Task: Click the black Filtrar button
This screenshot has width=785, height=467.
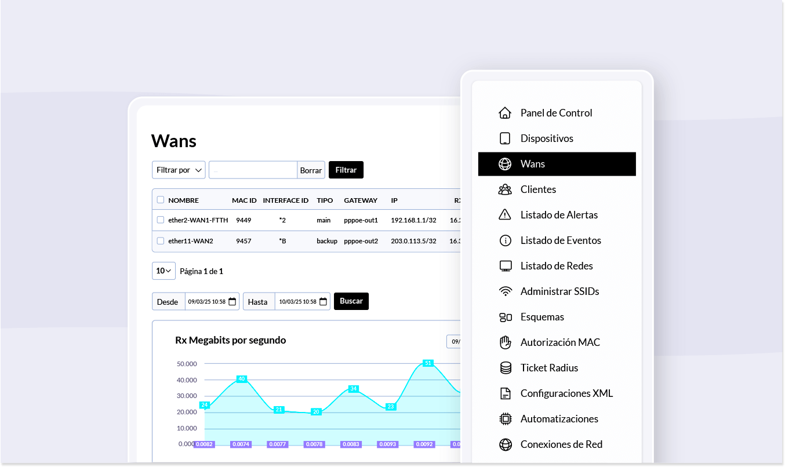Action: 346,170
